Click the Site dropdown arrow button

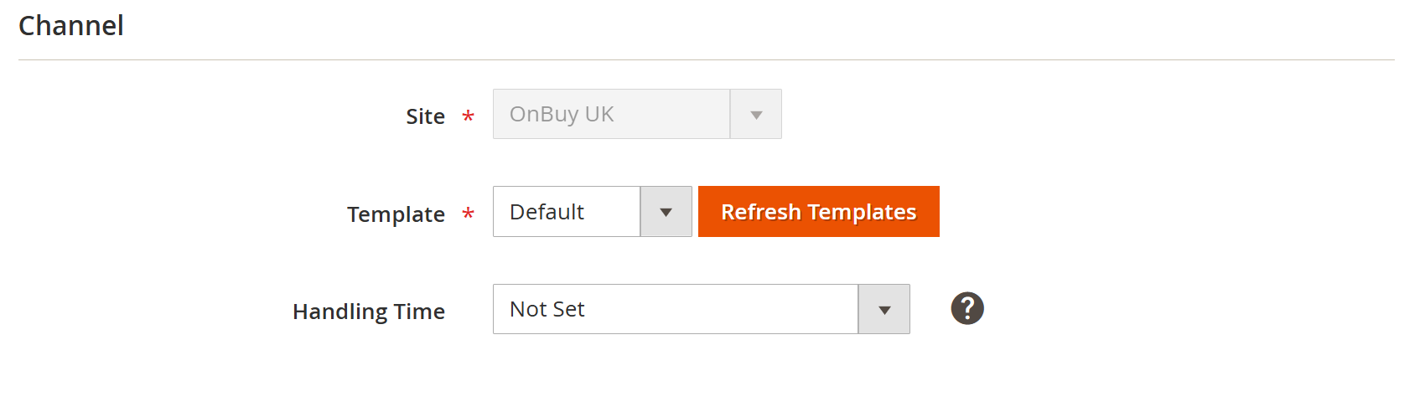tap(756, 115)
